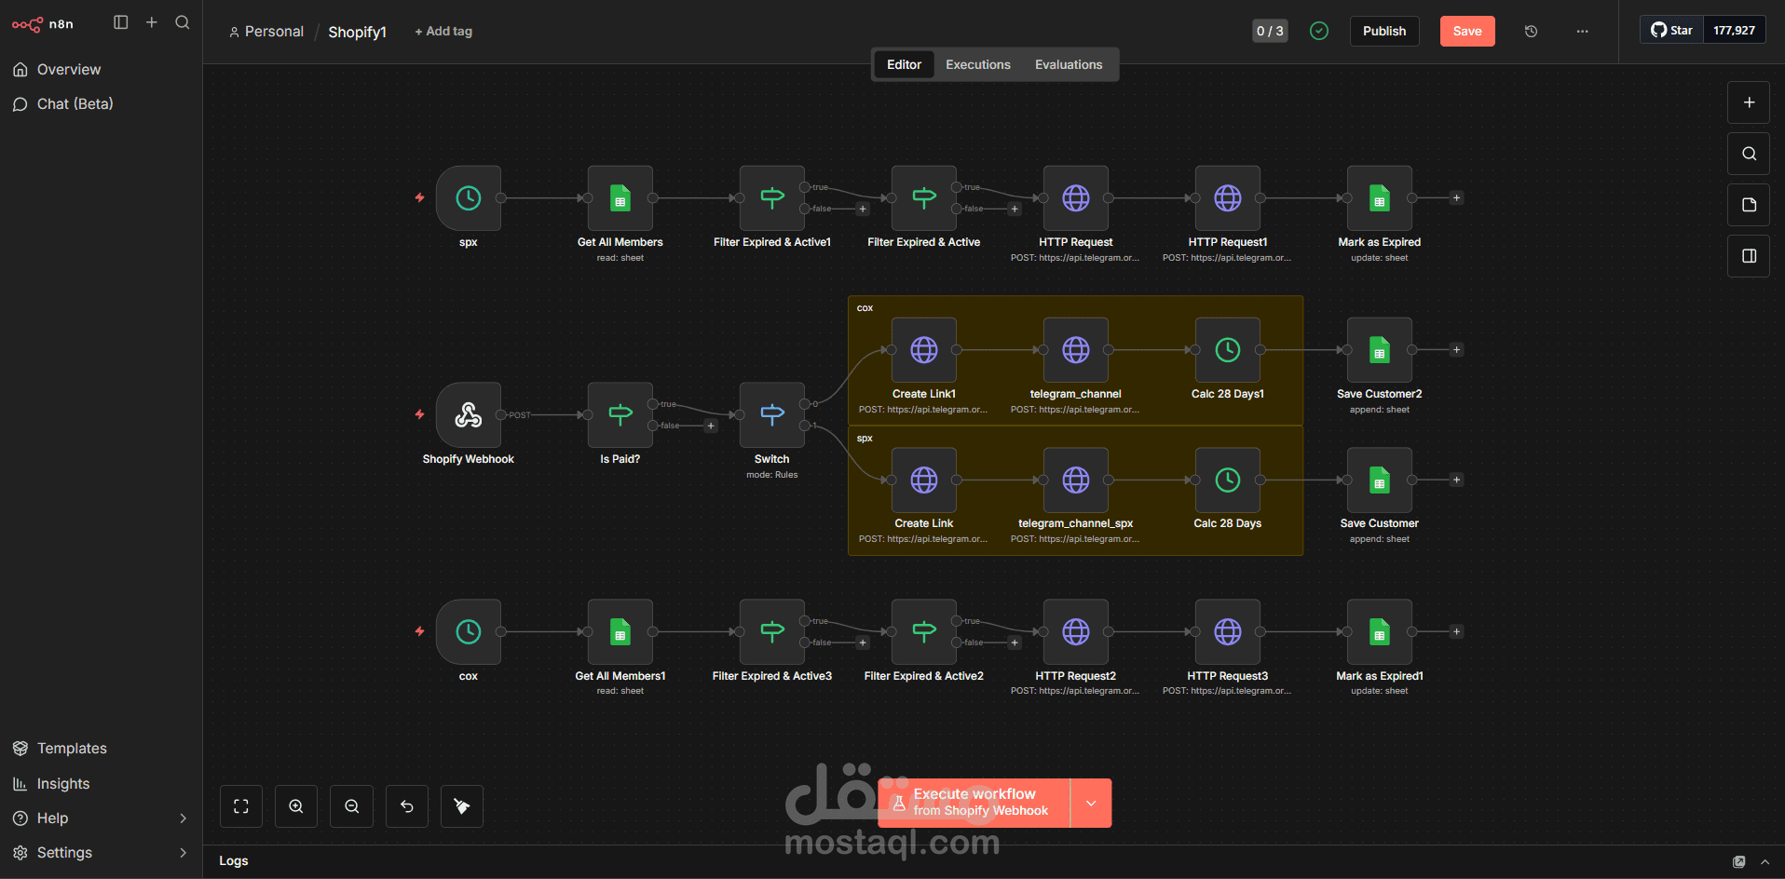Open the telegram_channel node
The image size is (1785, 879).
click(1075, 350)
